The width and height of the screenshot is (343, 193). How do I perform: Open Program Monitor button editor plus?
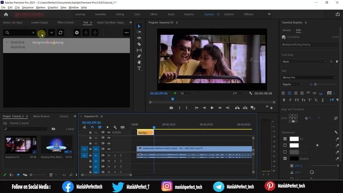(271, 108)
